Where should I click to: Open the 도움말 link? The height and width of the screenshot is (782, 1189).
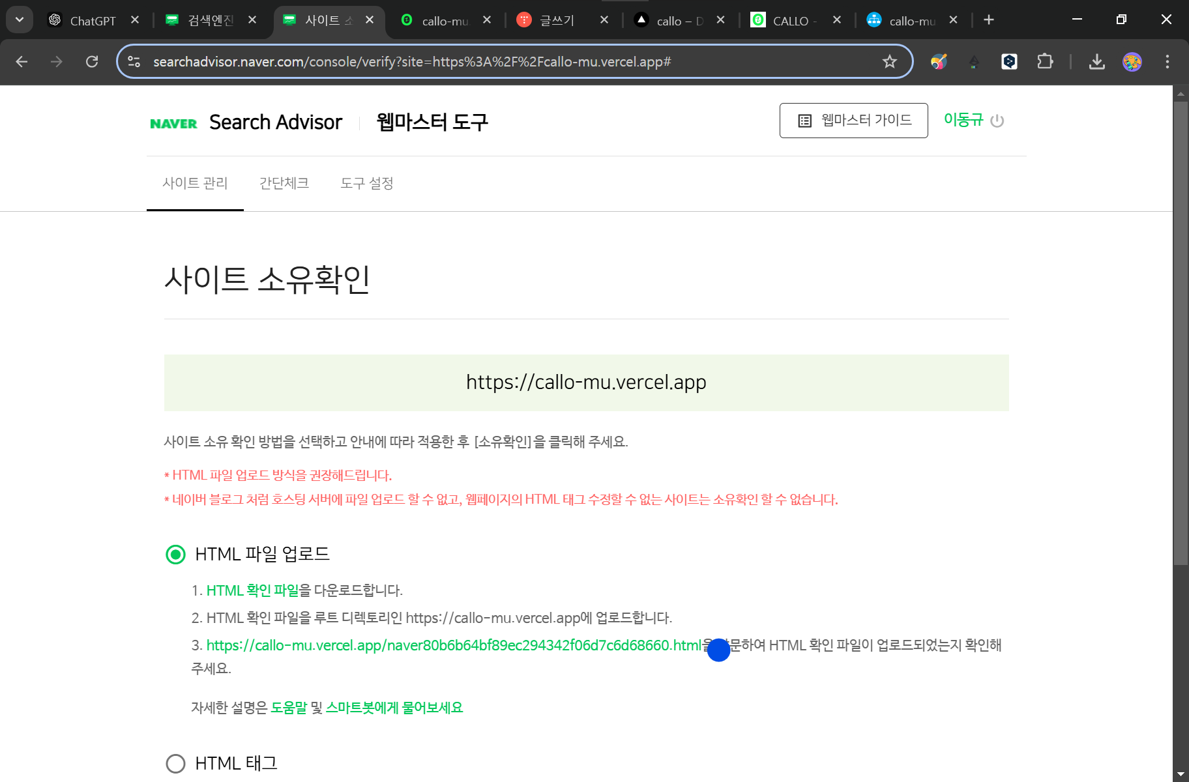click(289, 708)
